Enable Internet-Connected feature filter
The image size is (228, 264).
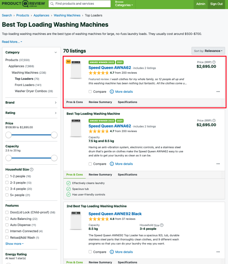(x=7, y=231)
